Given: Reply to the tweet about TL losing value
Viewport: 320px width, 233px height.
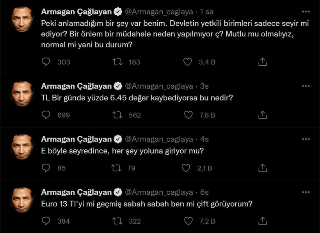Looking at the screenshot, I should 46,115.
